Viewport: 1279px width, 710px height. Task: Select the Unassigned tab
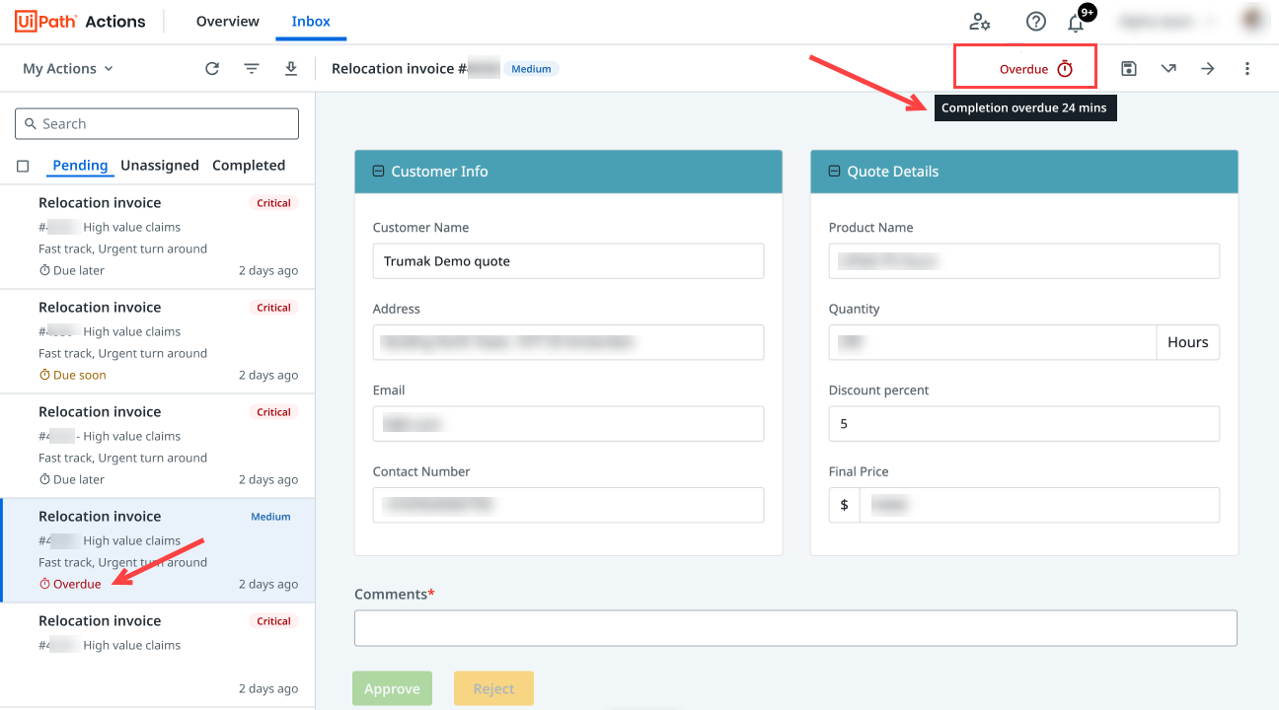pos(160,166)
